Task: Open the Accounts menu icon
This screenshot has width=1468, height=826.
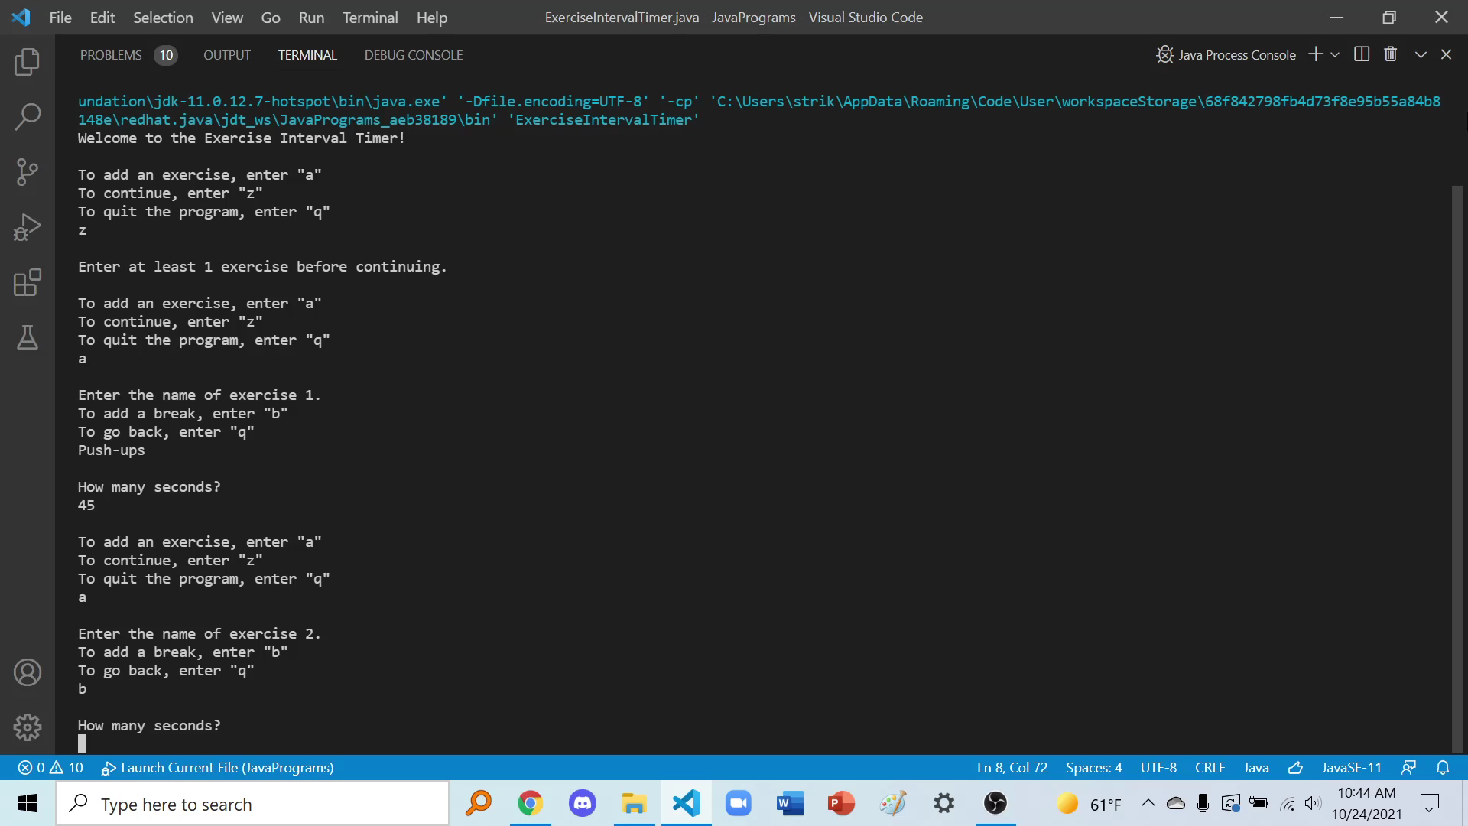Action: [28, 672]
